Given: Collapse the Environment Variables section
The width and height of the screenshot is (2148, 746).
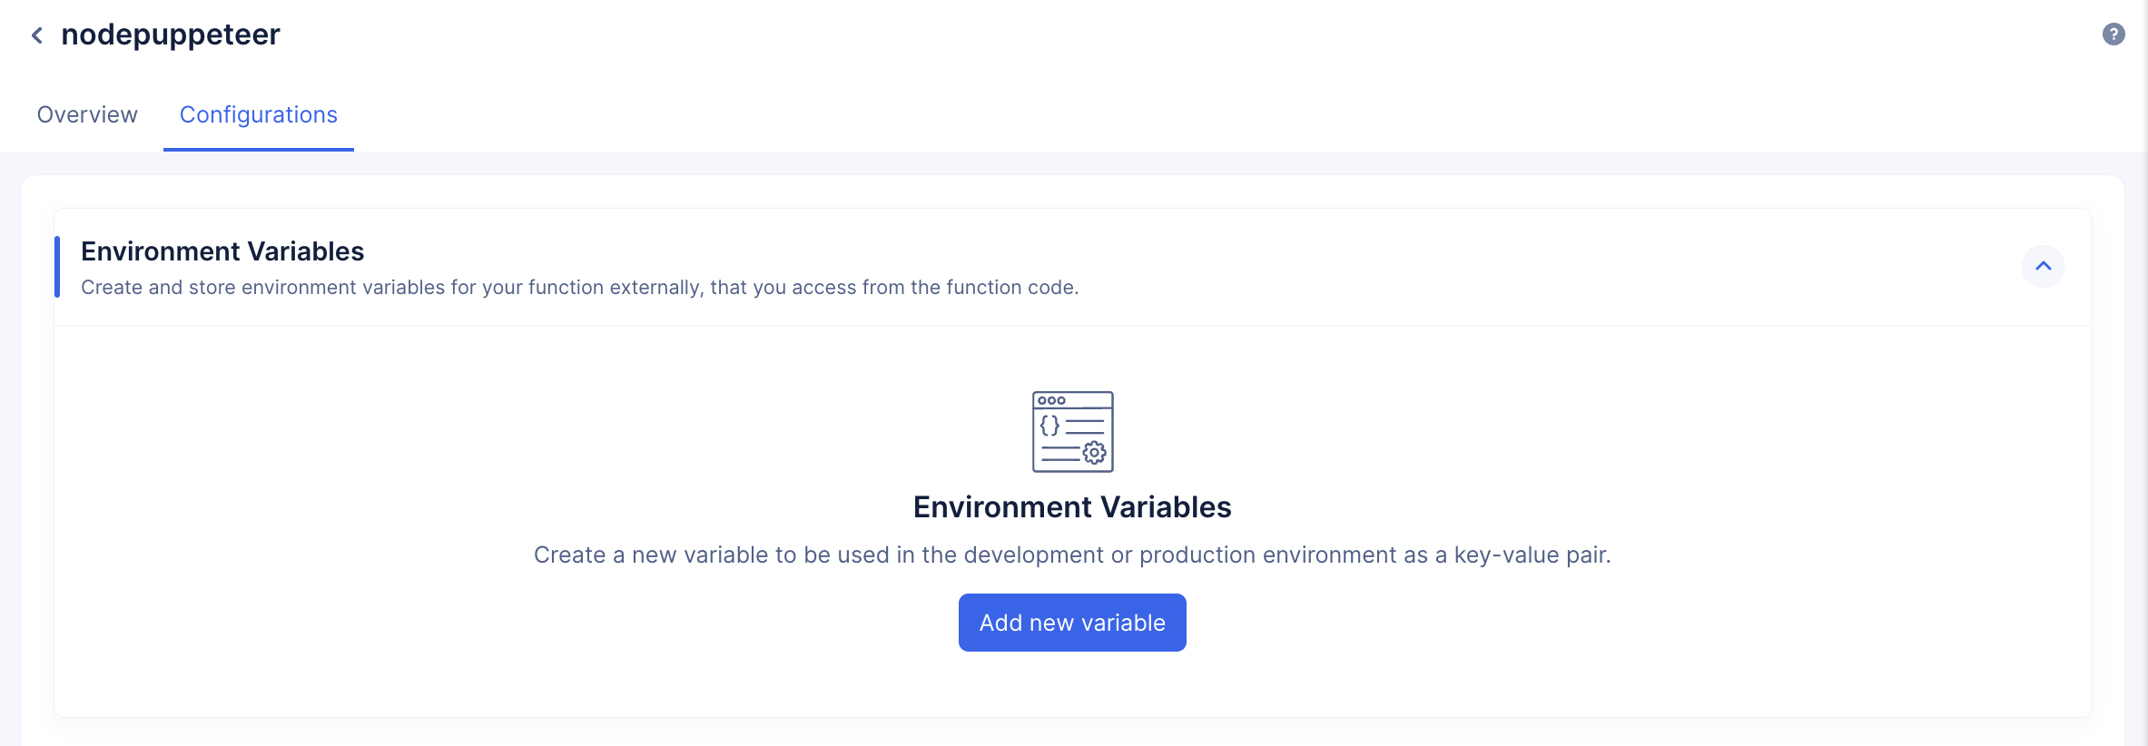Looking at the screenshot, I should click(x=2043, y=266).
